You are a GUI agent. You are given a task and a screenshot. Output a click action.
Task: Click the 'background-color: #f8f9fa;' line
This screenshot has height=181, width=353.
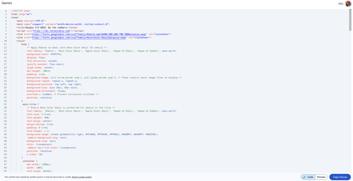[x=44, y=54]
